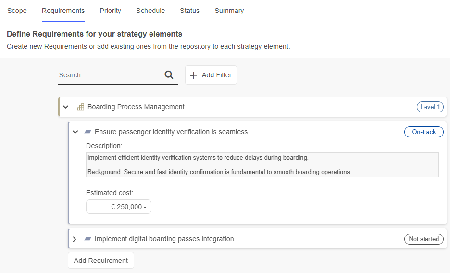The width and height of the screenshot is (450, 273).
Task: Click the On-track status badge
Action: 424,132
